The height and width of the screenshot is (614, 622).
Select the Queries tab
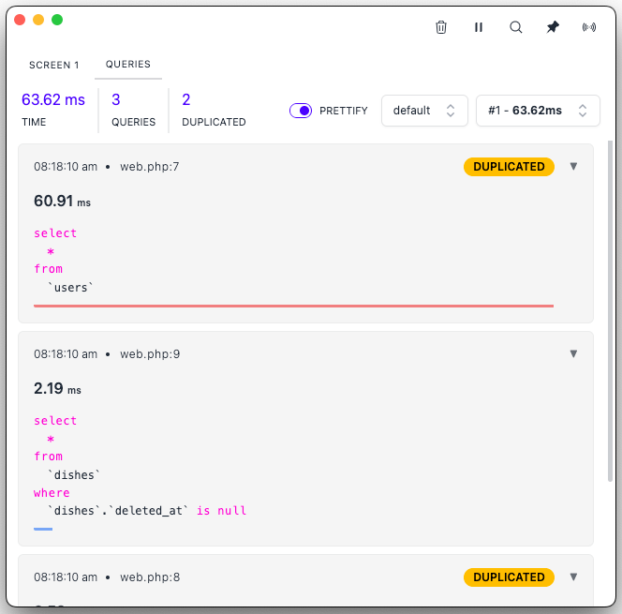click(x=128, y=65)
